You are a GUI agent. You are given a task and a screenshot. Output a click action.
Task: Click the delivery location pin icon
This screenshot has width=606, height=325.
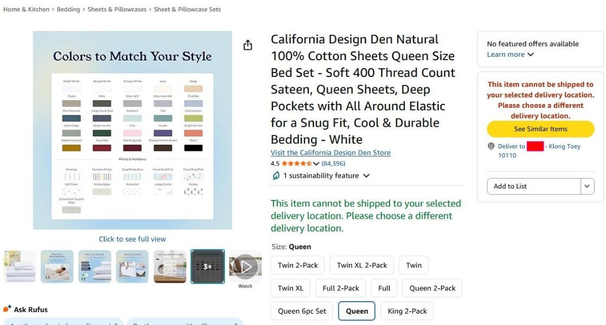(491, 146)
